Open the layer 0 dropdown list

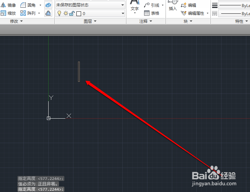[x=123, y=13]
